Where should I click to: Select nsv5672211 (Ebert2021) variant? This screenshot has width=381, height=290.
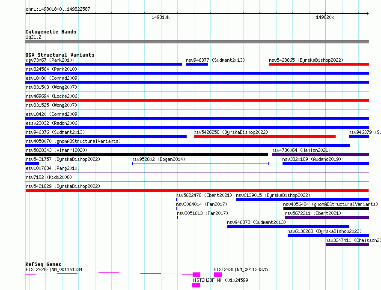tap(327, 217)
